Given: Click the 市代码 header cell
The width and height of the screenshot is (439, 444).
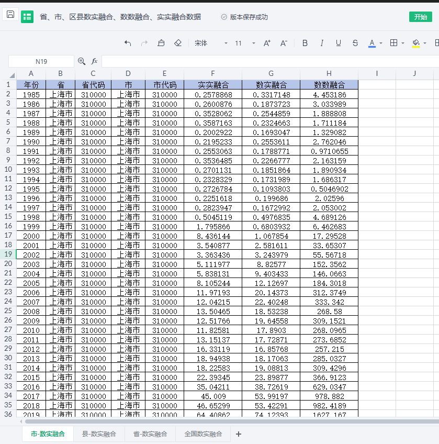Looking at the screenshot, I should click(165, 85).
